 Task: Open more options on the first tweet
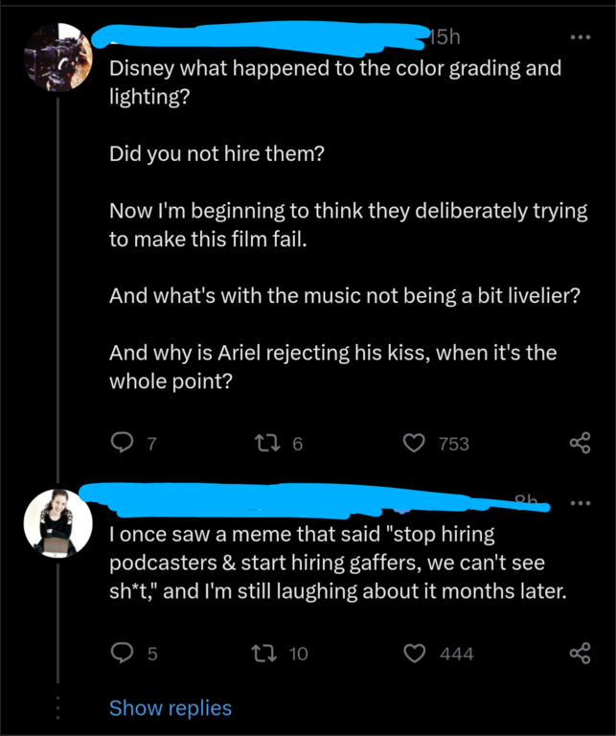click(x=581, y=37)
